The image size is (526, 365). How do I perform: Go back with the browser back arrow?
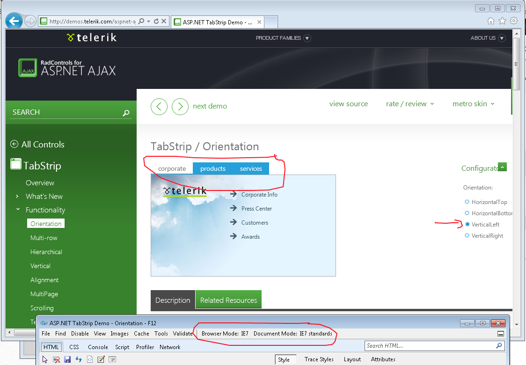[x=14, y=22]
